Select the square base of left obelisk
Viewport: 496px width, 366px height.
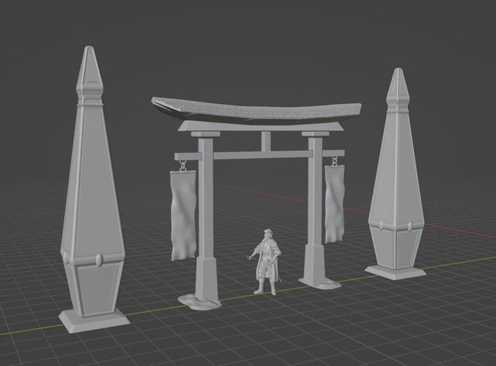click(x=95, y=319)
